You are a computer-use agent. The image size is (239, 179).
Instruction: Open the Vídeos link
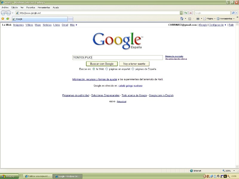pyautogui.click(x=29, y=25)
